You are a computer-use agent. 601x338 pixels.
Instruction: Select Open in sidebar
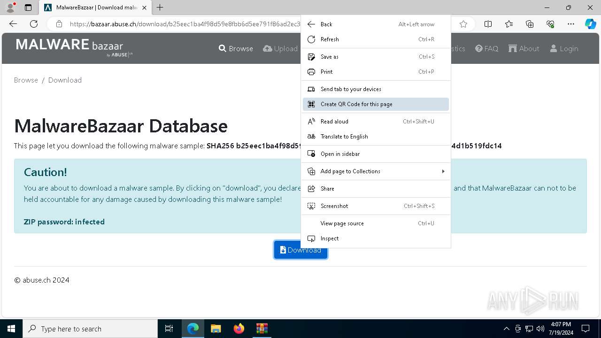(376, 154)
